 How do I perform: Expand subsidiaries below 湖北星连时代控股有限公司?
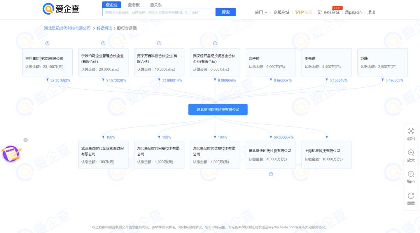(271, 174)
